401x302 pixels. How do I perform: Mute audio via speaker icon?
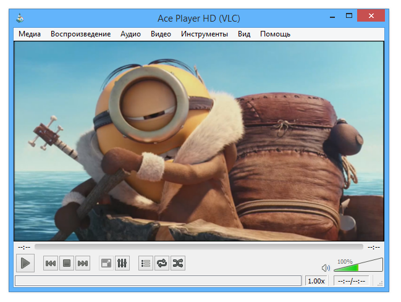[x=326, y=268]
